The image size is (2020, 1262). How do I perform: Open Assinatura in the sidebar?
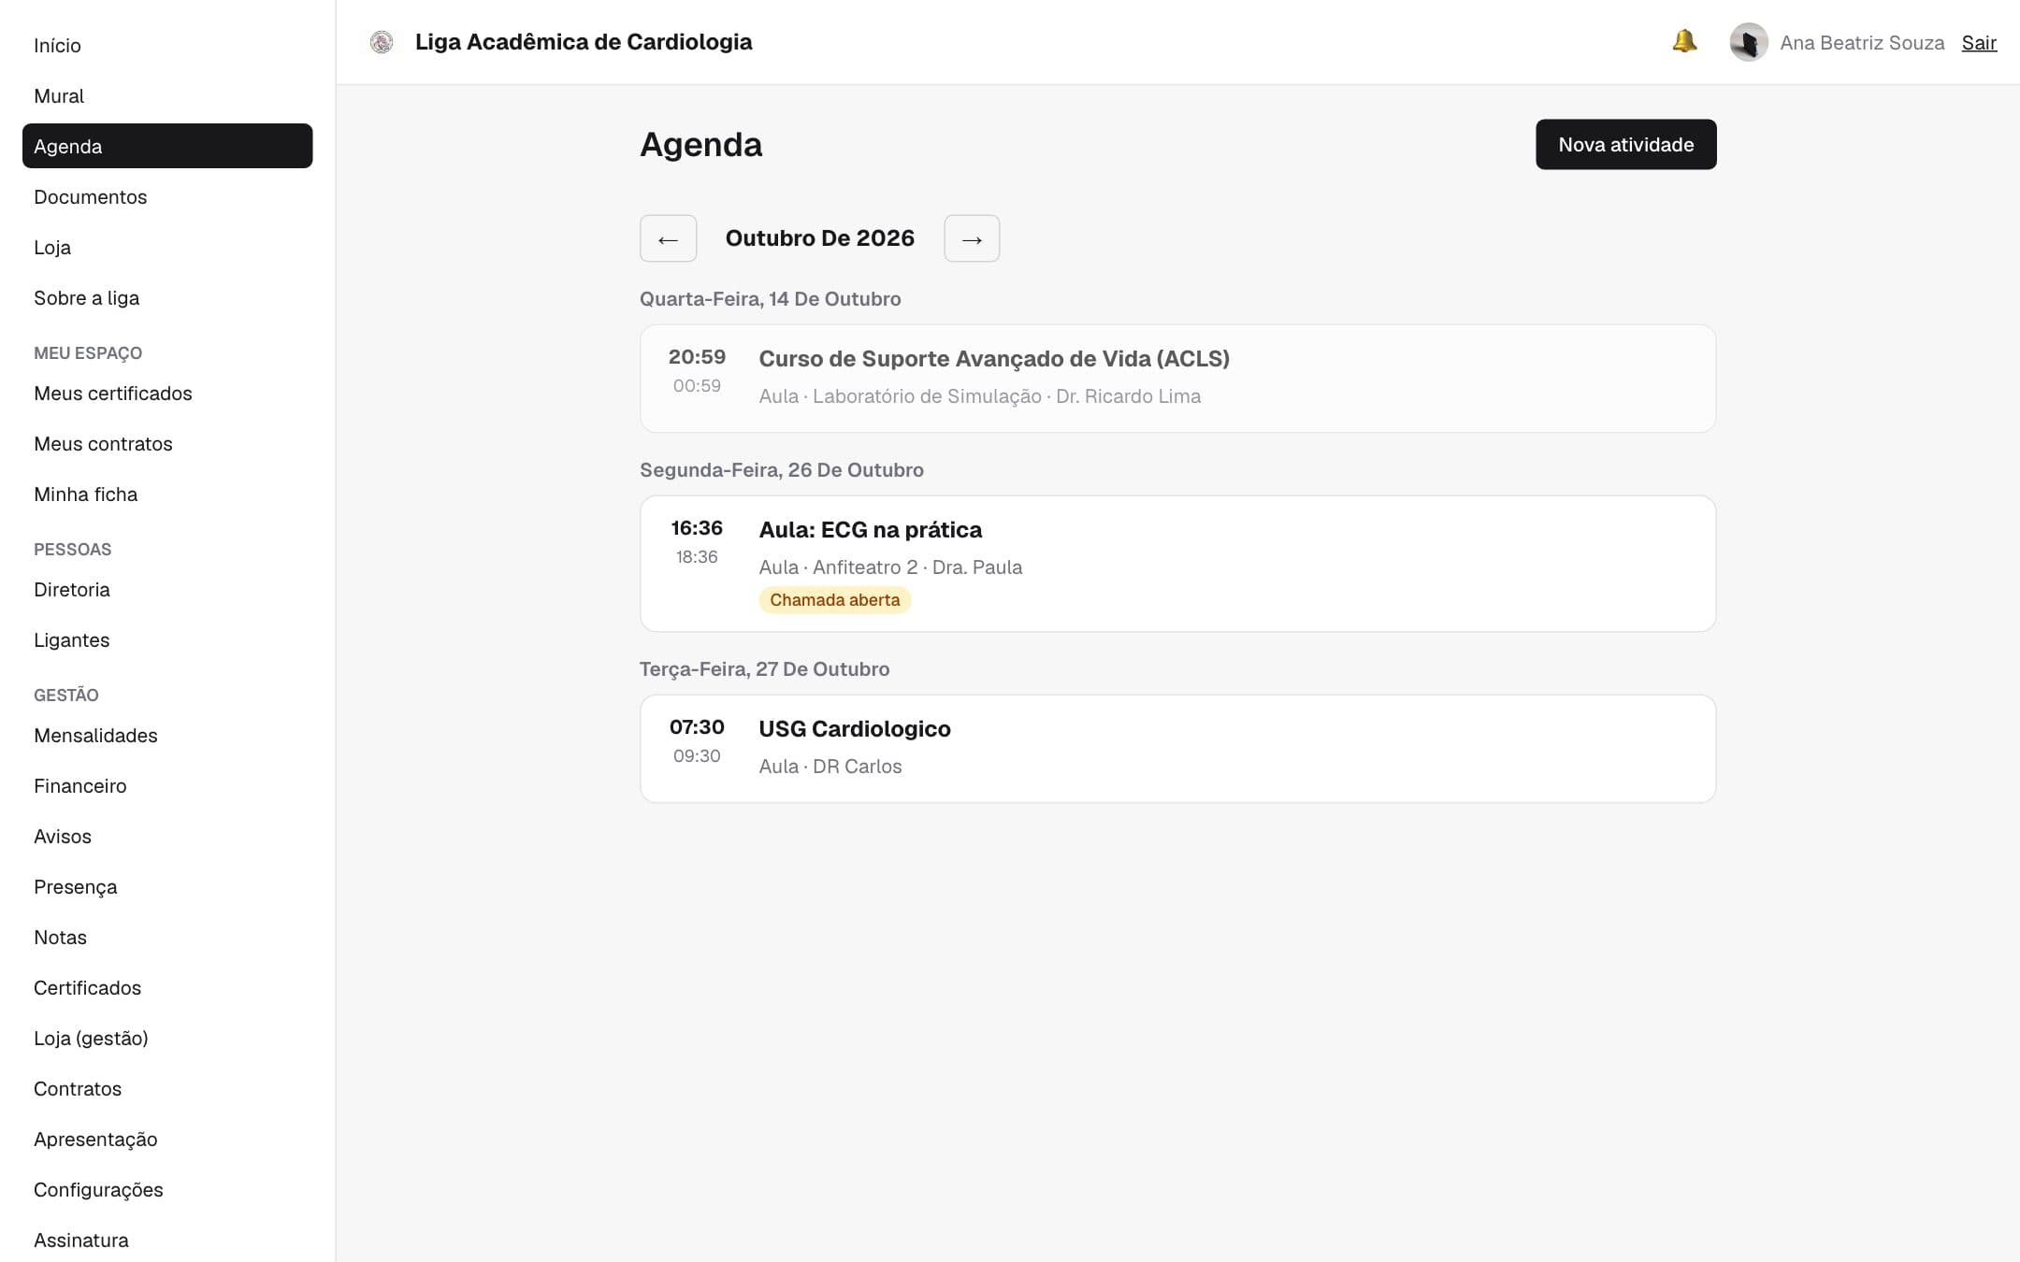[x=167, y=1240]
